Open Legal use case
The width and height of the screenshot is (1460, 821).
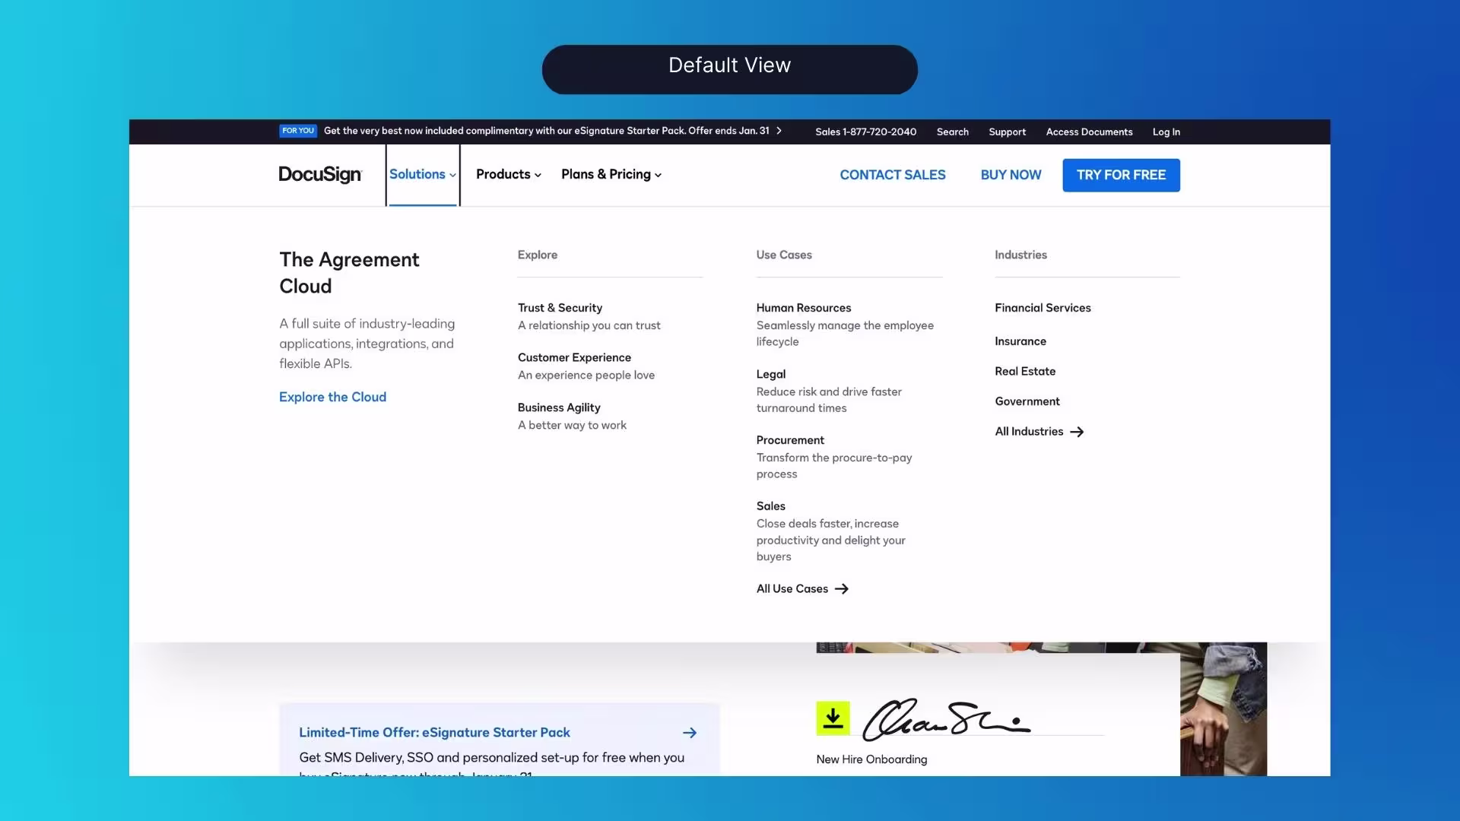point(771,374)
